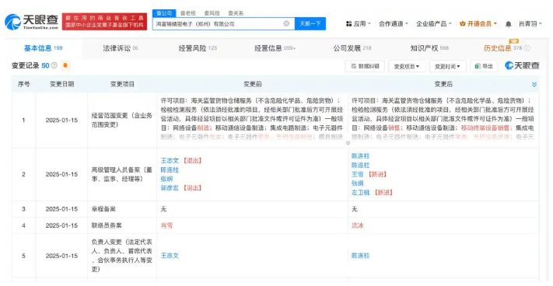Viewport: 553px width, 286px height.
Task: Click the 经营范围变更 item in row 1
Action: (121, 120)
